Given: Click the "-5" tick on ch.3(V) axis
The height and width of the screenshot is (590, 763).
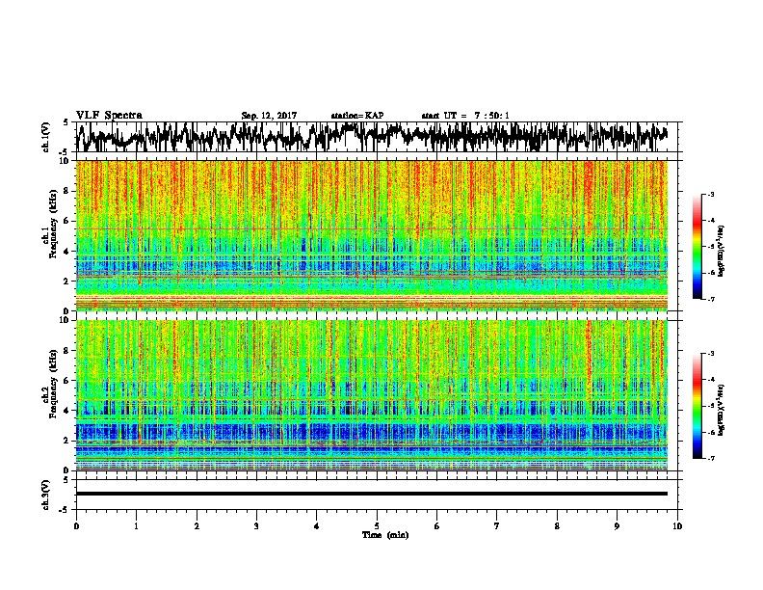Looking at the screenshot, I should coord(66,510).
